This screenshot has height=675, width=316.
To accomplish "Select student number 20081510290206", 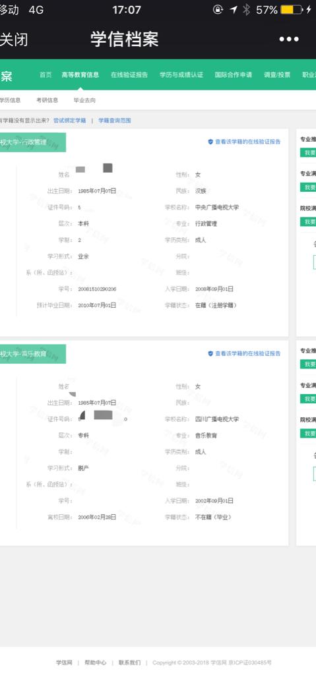I will (x=97, y=289).
